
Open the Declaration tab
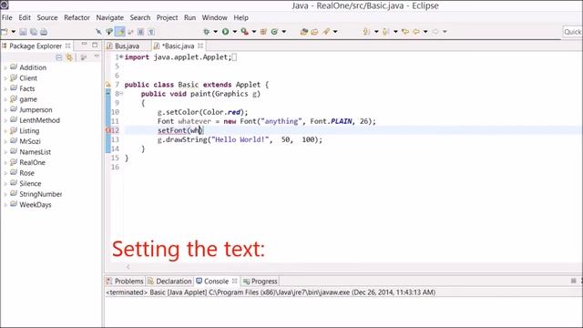coord(169,282)
